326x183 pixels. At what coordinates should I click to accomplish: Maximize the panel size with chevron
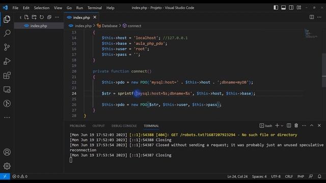pyautogui.click(x=311, y=126)
